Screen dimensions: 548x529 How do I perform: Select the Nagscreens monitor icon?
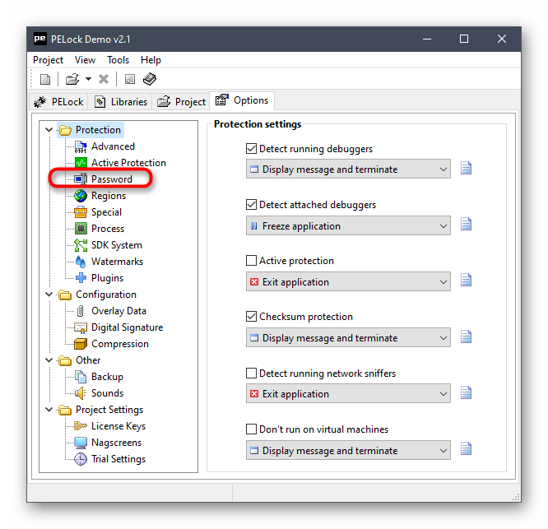click(x=81, y=443)
